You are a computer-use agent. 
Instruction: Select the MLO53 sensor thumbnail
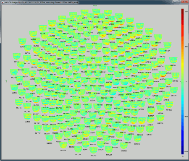tap(50, 138)
